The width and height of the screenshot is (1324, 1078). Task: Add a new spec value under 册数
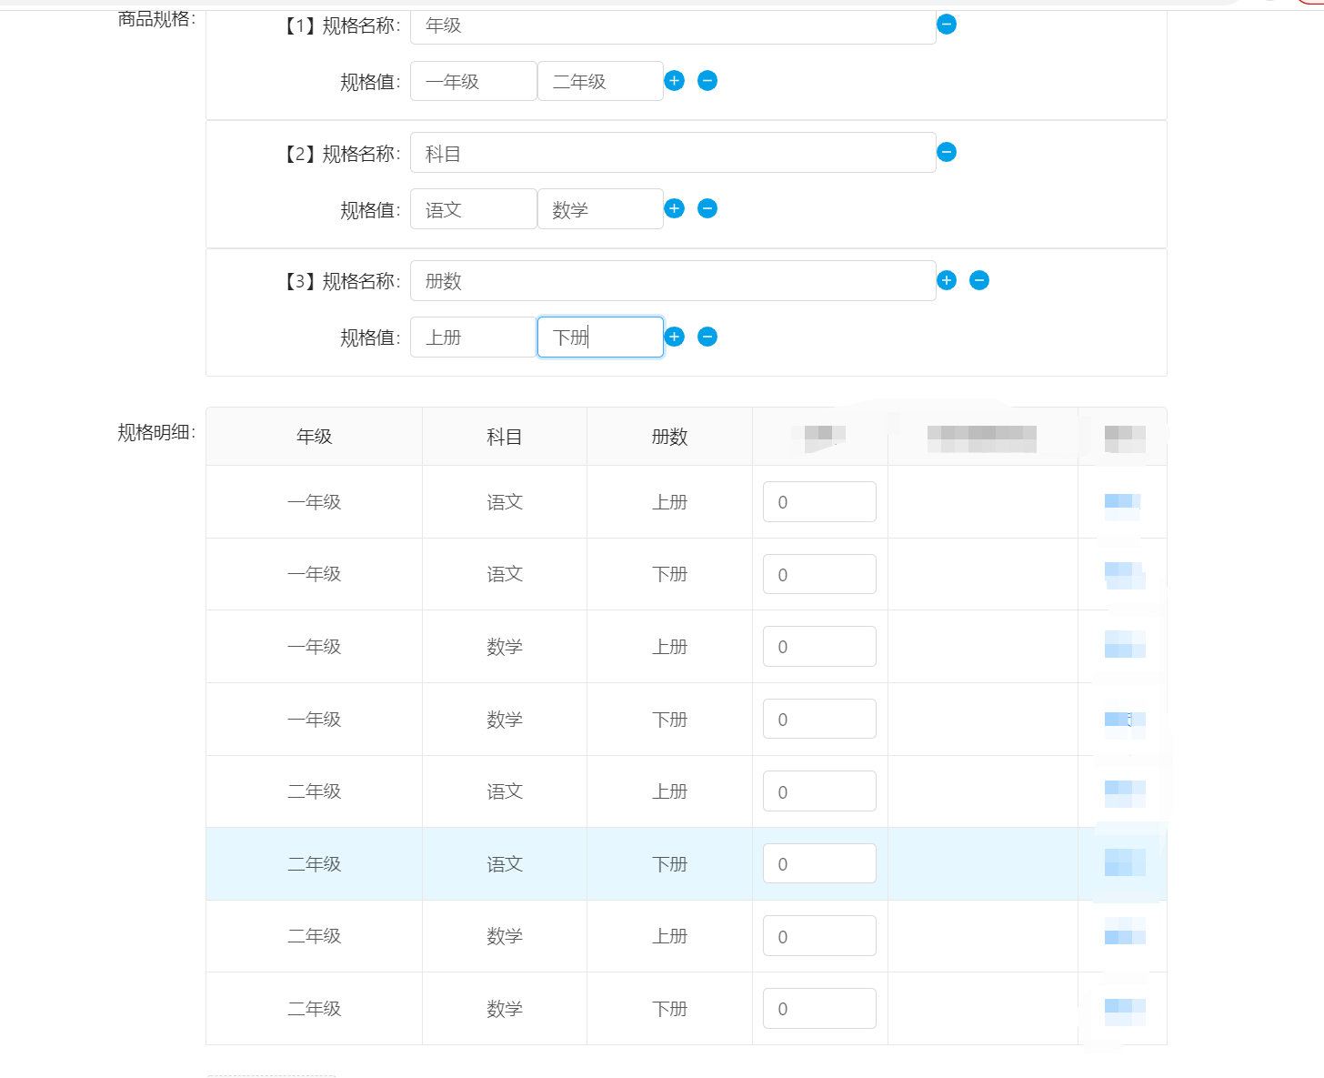coord(674,337)
